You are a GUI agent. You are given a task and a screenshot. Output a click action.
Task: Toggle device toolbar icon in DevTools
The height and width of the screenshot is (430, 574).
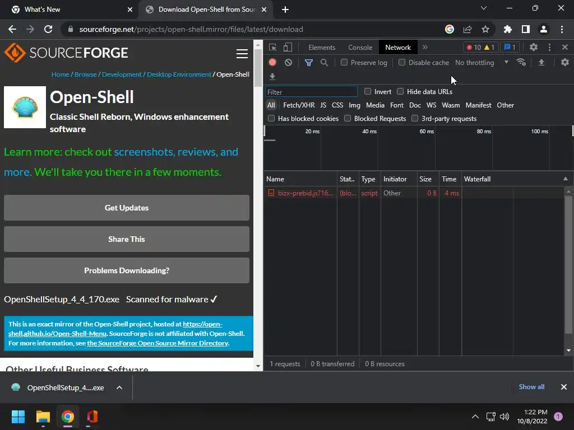pos(288,47)
